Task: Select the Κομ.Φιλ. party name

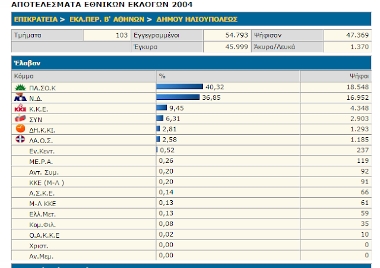Action: tap(42, 225)
